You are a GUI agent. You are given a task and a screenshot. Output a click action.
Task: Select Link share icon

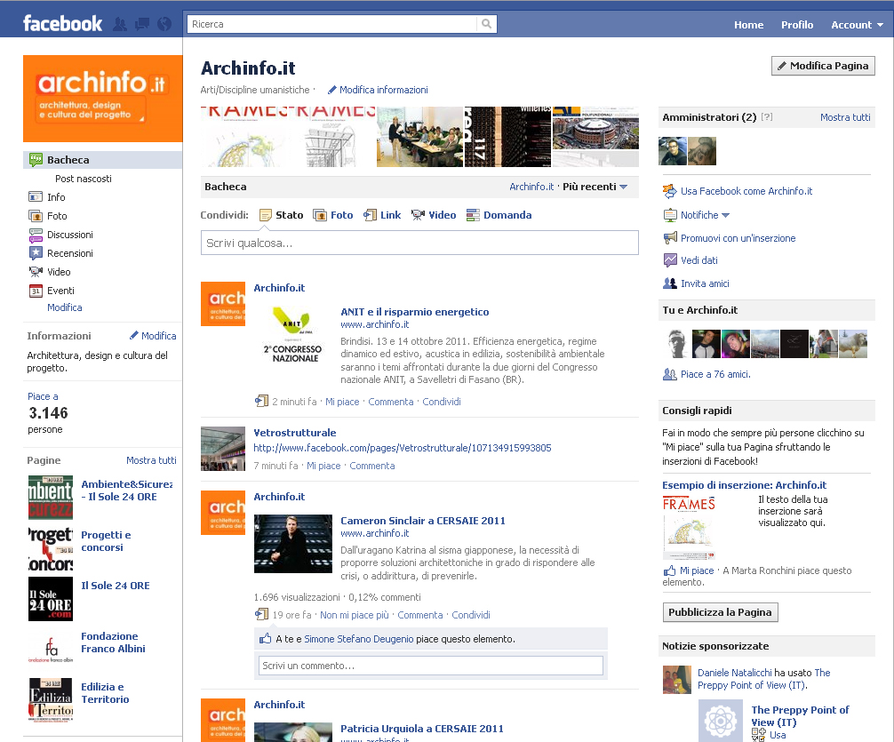[x=370, y=215]
